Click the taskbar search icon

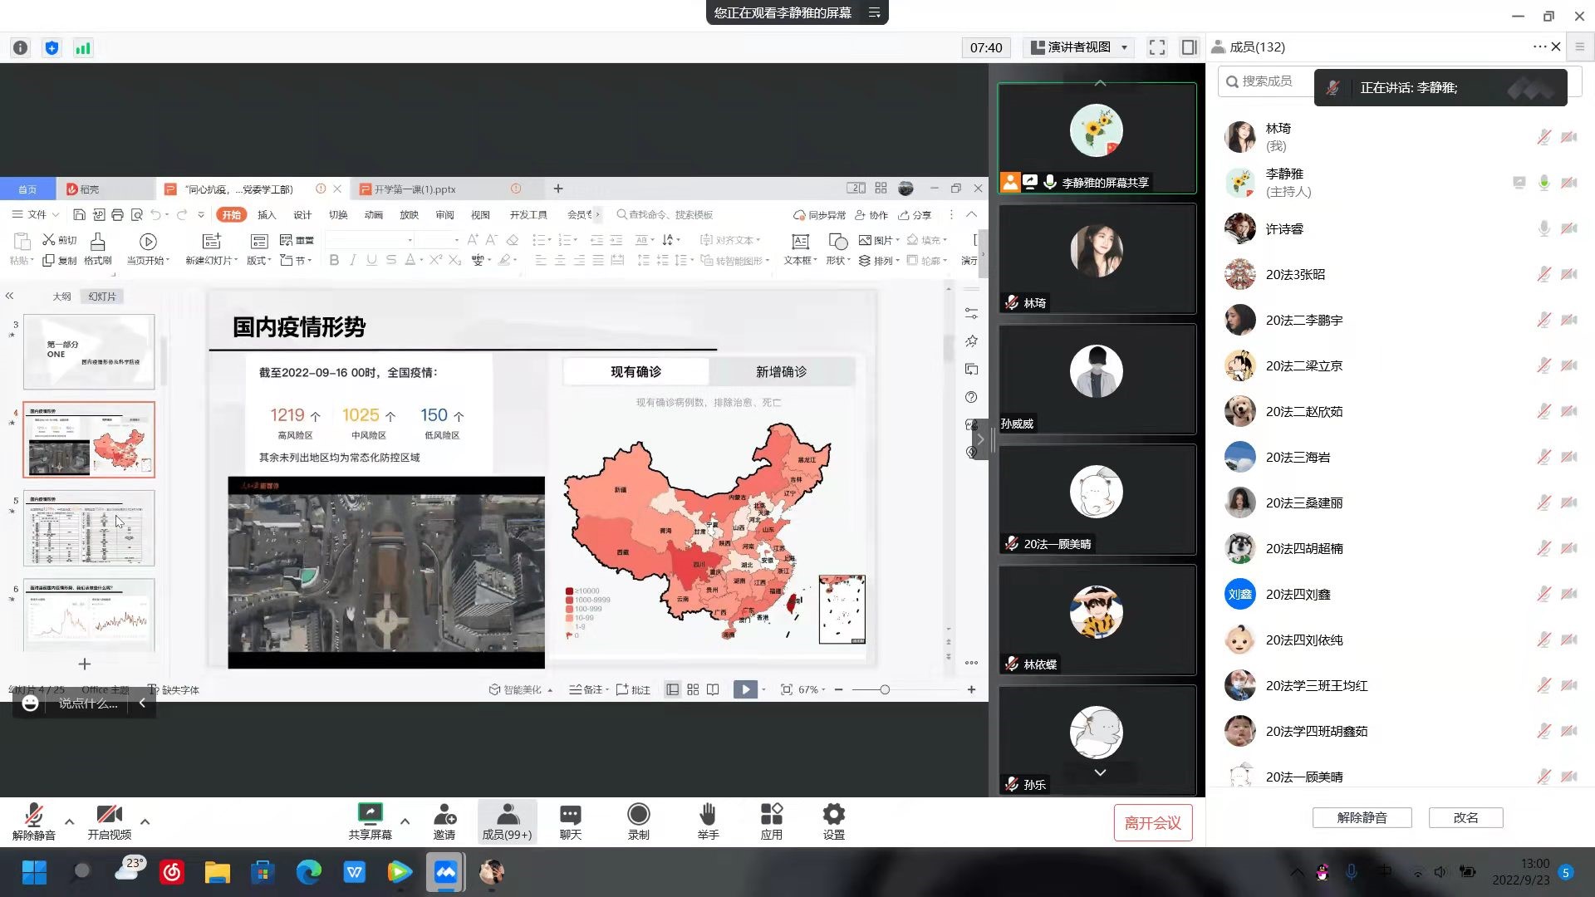(81, 872)
